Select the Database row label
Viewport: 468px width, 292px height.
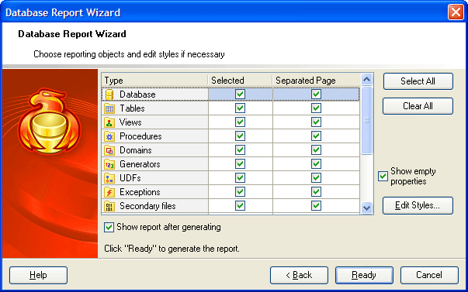click(x=137, y=94)
